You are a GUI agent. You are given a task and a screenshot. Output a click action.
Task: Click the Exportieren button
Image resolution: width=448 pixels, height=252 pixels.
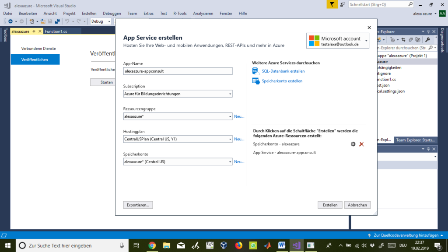point(138,205)
